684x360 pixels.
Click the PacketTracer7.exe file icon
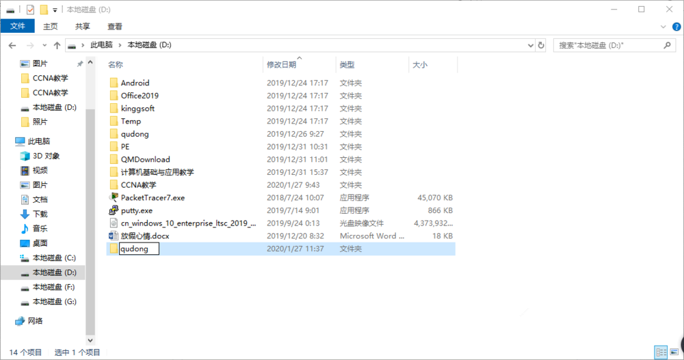click(114, 197)
